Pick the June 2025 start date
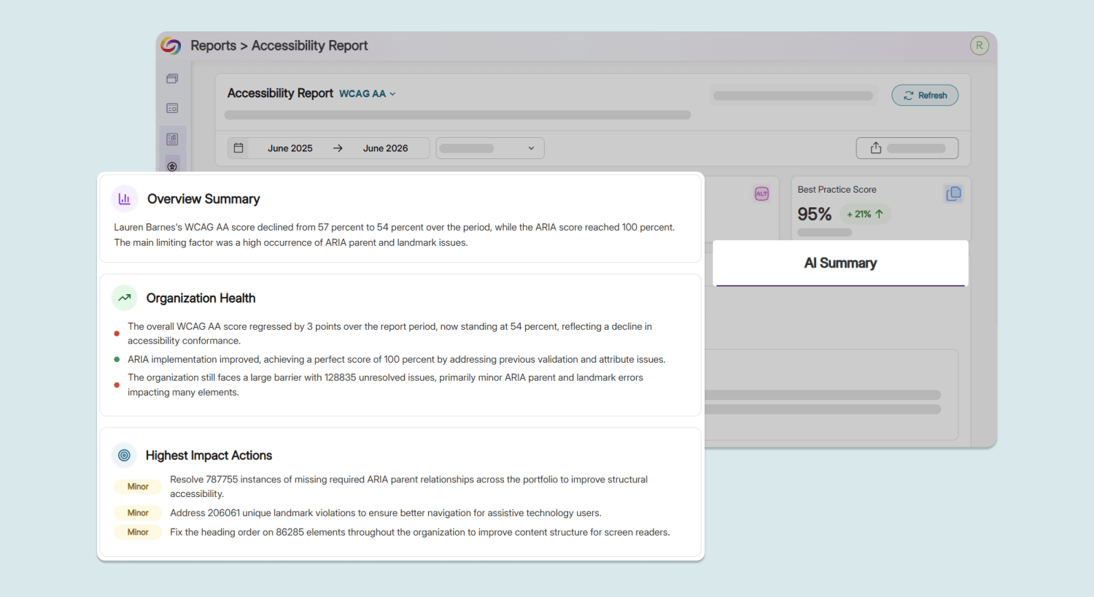 pos(290,148)
